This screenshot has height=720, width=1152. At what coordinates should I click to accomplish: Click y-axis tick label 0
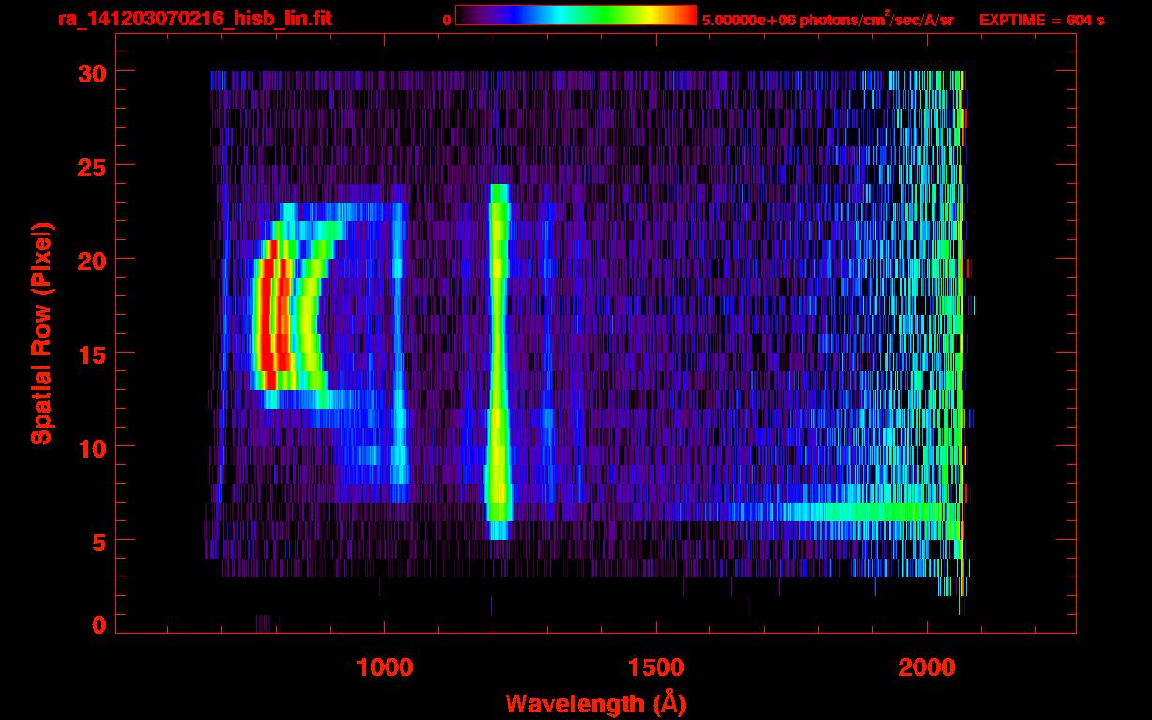point(98,625)
